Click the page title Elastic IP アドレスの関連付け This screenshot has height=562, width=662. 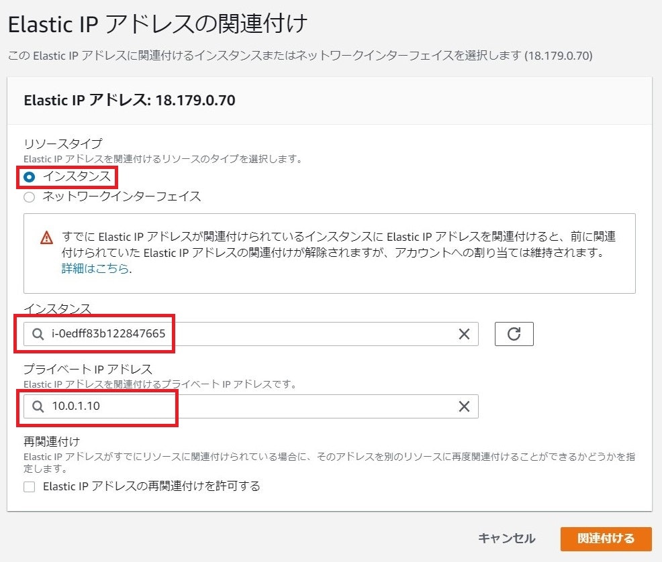tap(158, 24)
